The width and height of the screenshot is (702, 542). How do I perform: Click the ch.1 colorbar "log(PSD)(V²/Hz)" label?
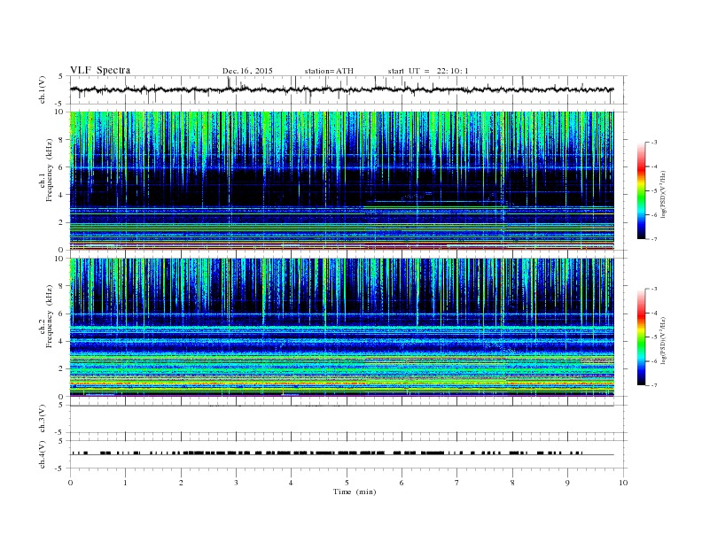click(663, 194)
